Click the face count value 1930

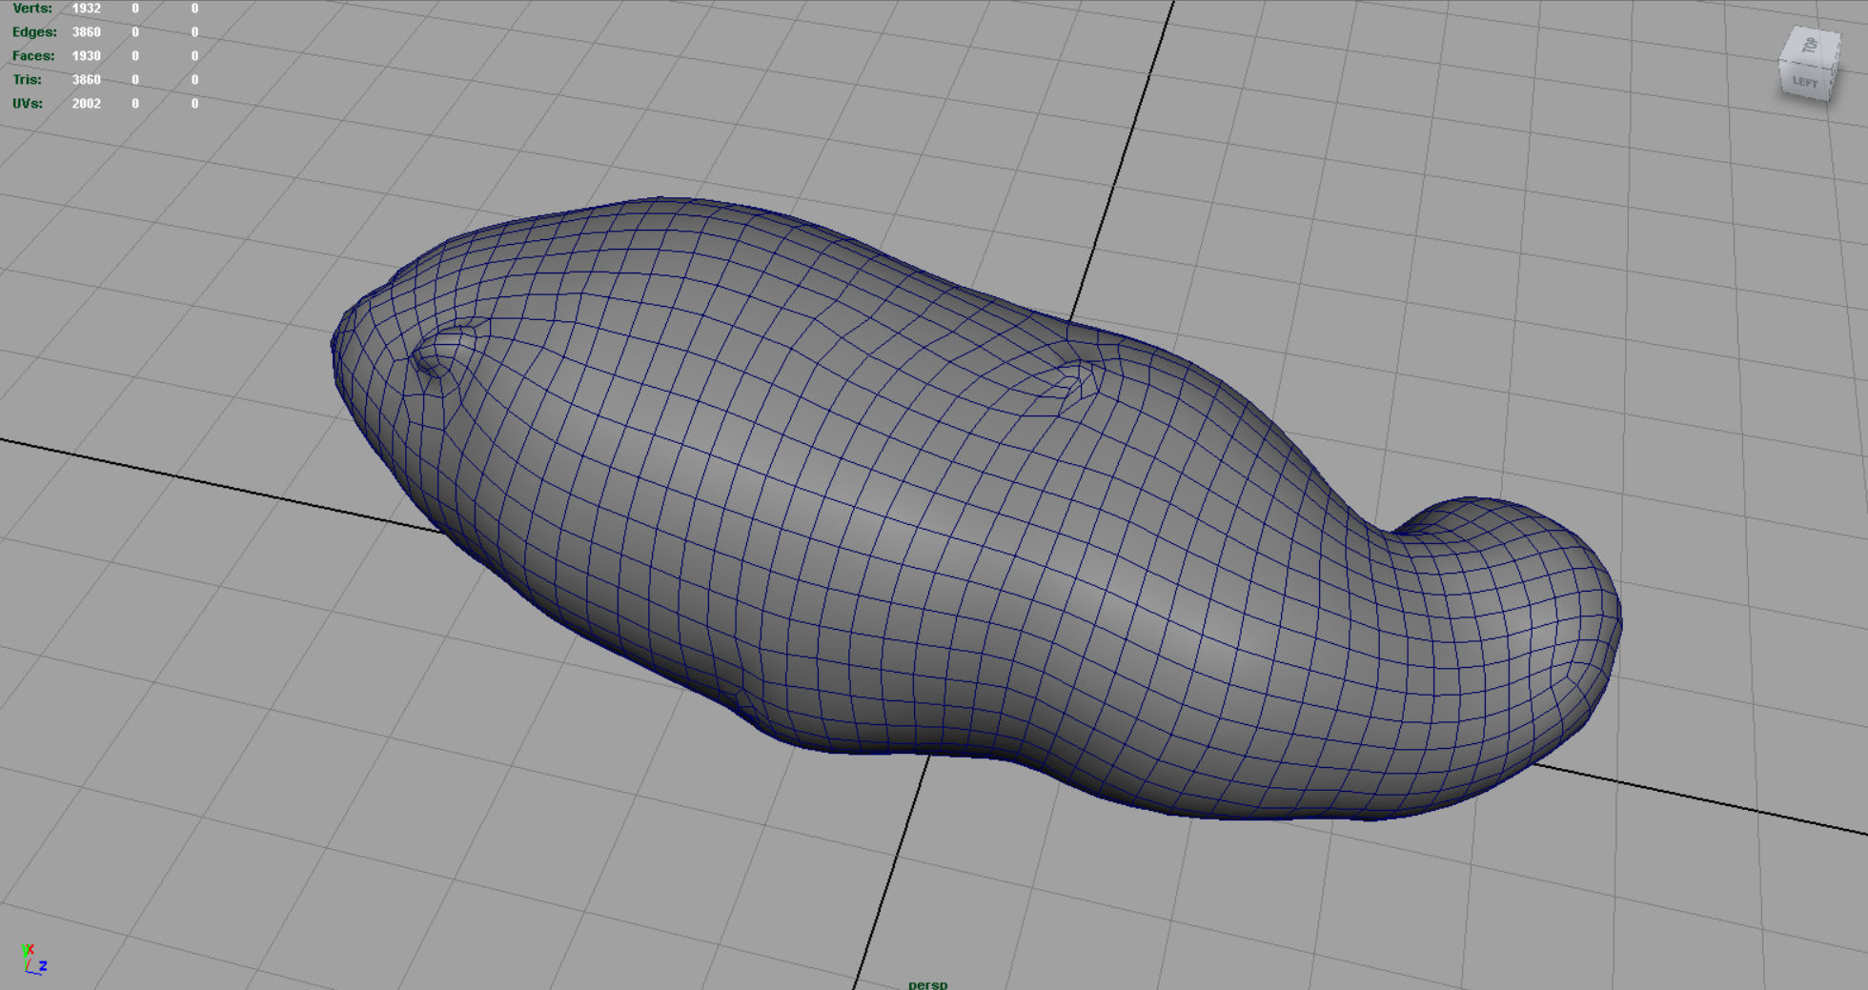click(x=86, y=55)
